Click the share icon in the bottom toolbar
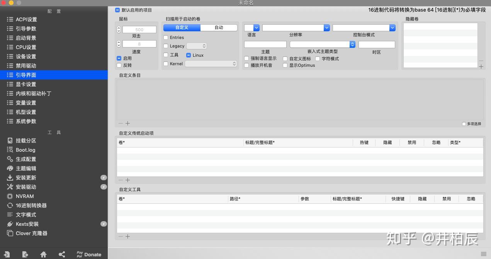The image size is (491, 259). [62, 254]
